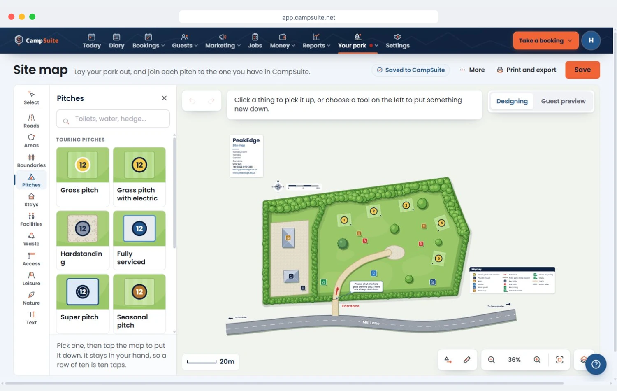Click the redo arrow
This screenshot has width=617, height=391.
click(211, 101)
